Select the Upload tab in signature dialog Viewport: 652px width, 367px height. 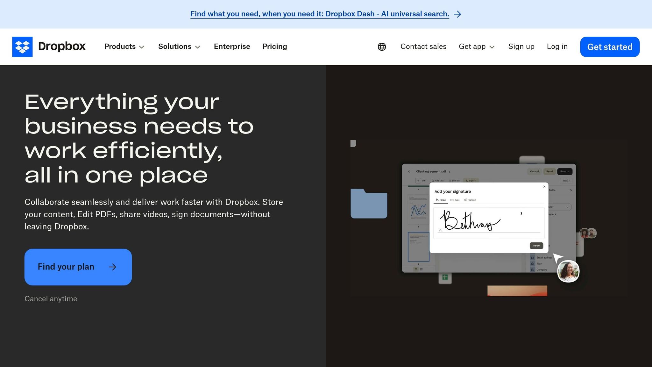click(470, 200)
